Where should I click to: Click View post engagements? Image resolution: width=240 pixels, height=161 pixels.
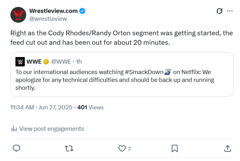(51, 129)
